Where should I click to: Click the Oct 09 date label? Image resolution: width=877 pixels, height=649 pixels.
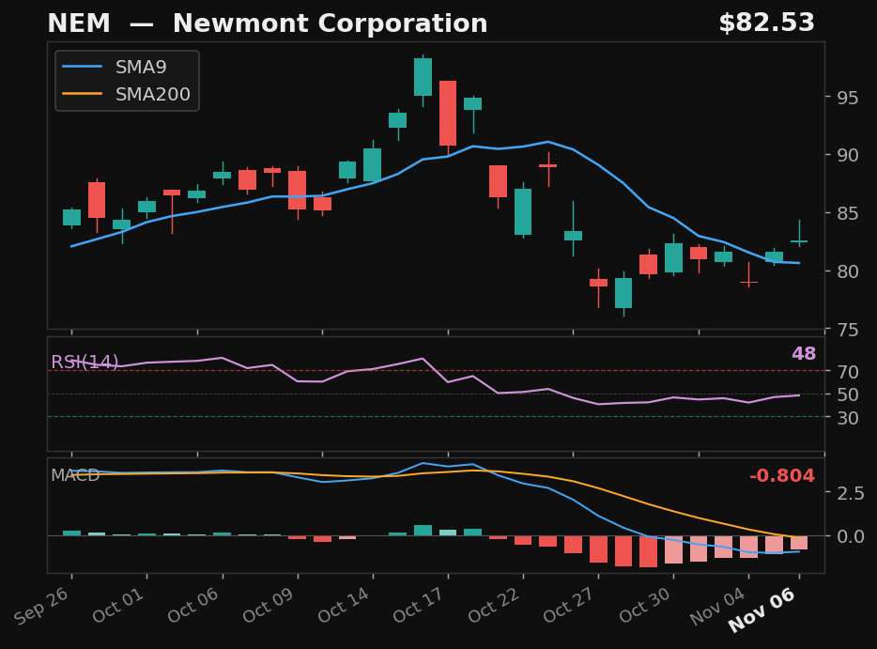[x=269, y=606]
